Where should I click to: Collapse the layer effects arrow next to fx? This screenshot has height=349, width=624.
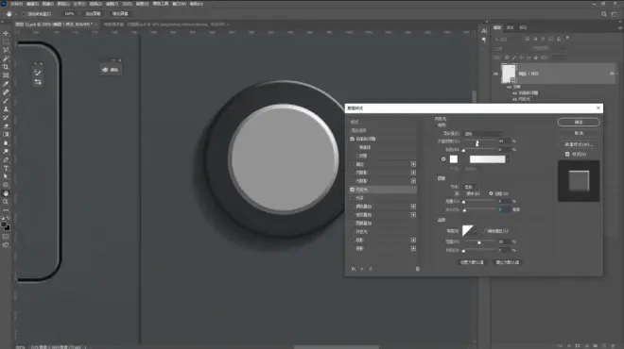coord(616,74)
